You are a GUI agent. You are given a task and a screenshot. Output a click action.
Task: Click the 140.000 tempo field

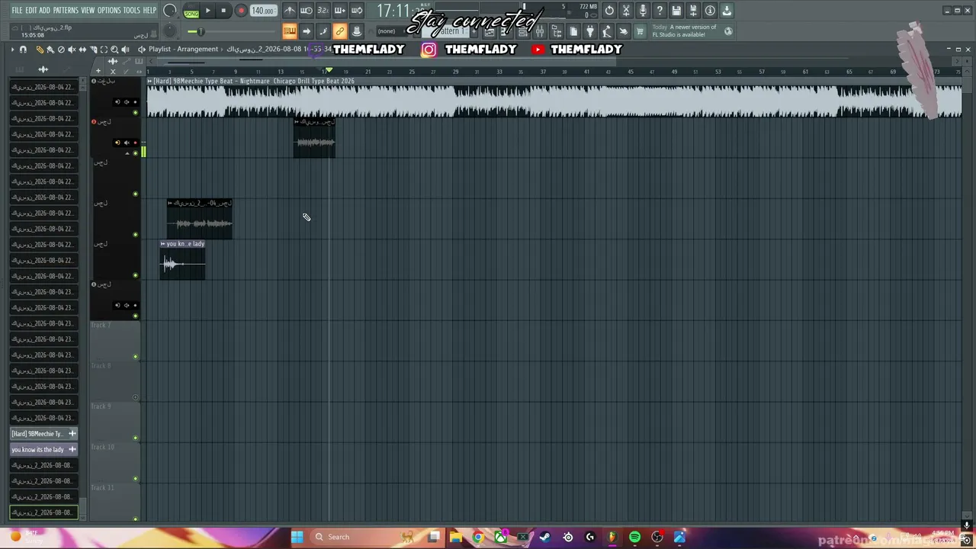[263, 11]
